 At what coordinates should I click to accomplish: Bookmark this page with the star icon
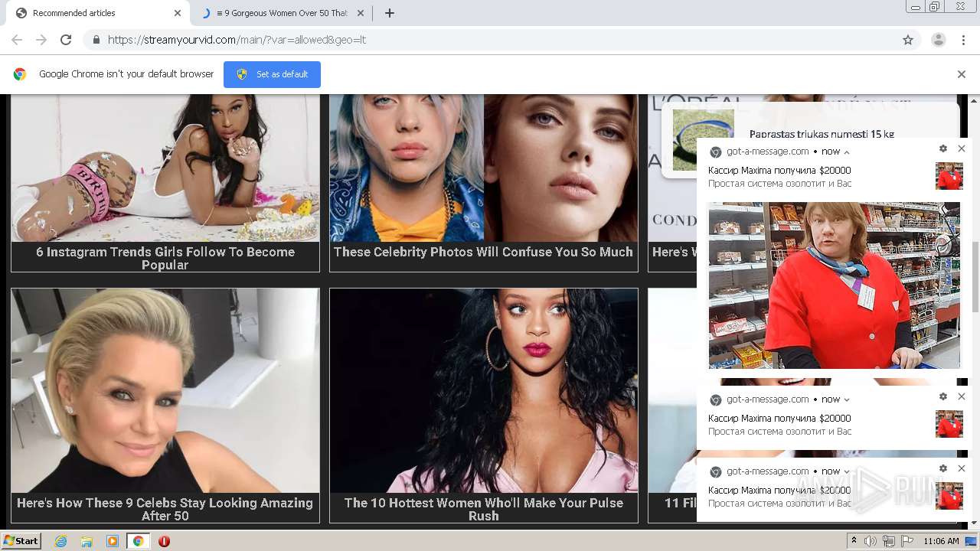pos(908,40)
